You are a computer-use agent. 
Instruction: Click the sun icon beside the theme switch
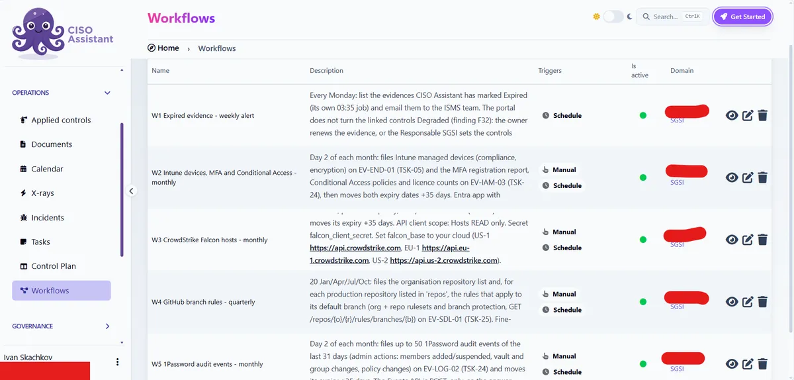pyautogui.click(x=596, y=17)
